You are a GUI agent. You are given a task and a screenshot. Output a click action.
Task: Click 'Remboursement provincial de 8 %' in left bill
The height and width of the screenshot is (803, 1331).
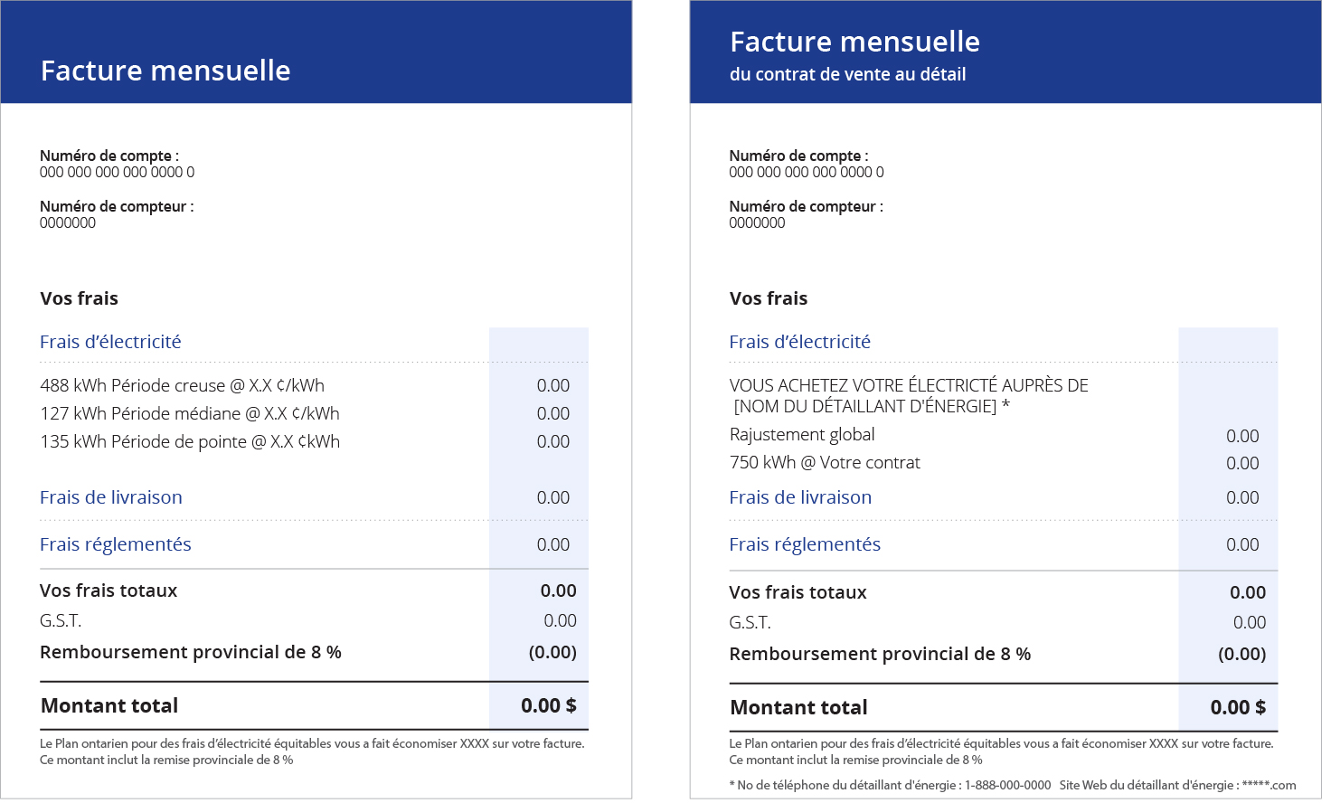[191, 652]
